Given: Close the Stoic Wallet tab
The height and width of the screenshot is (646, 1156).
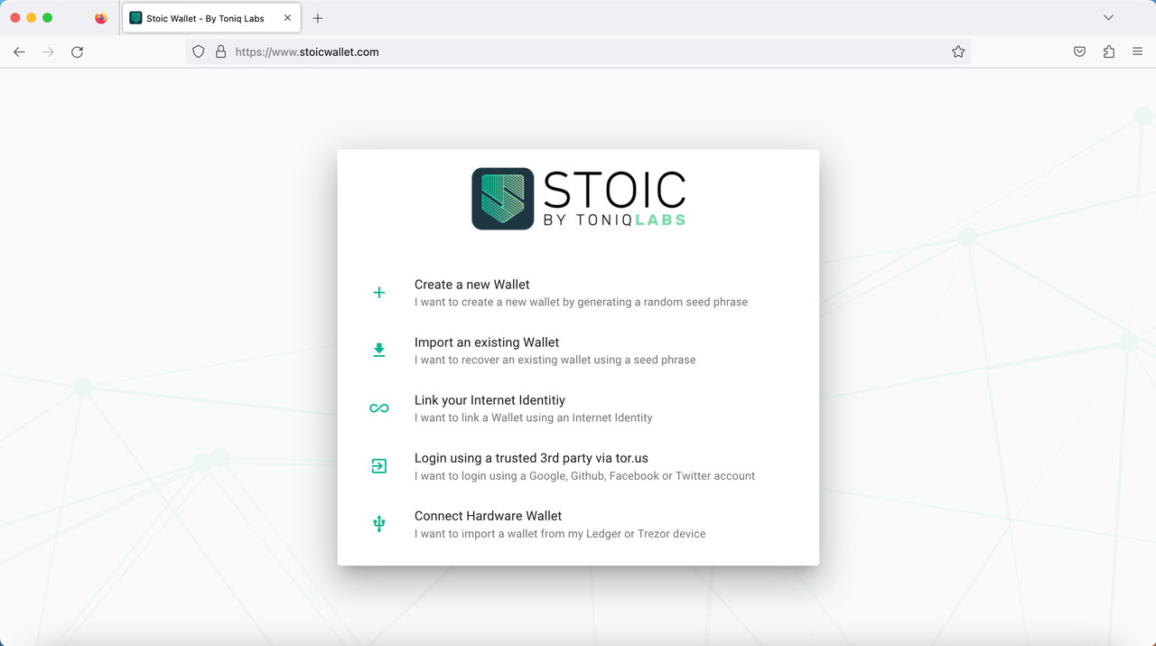Looking at the screenshot, I should (x=287, y=18).
